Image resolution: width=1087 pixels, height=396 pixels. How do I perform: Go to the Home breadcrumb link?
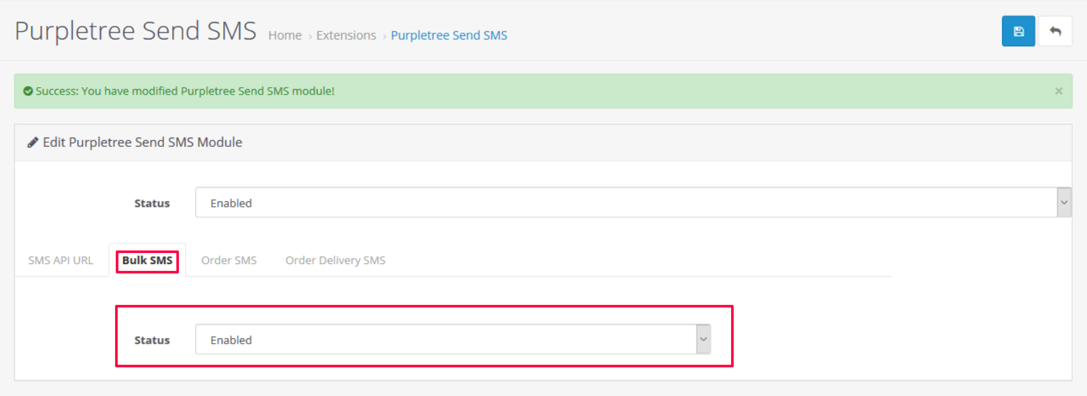[285, 35]
